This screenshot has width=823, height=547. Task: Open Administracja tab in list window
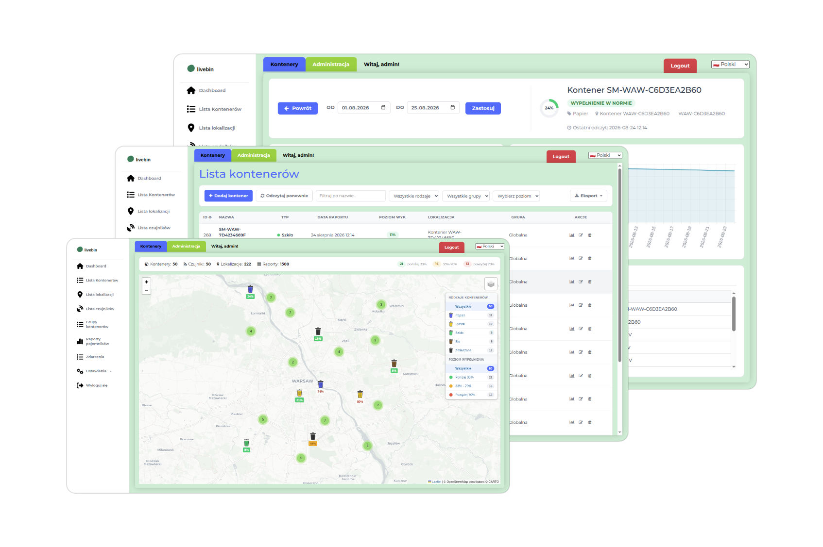[254, 155]
